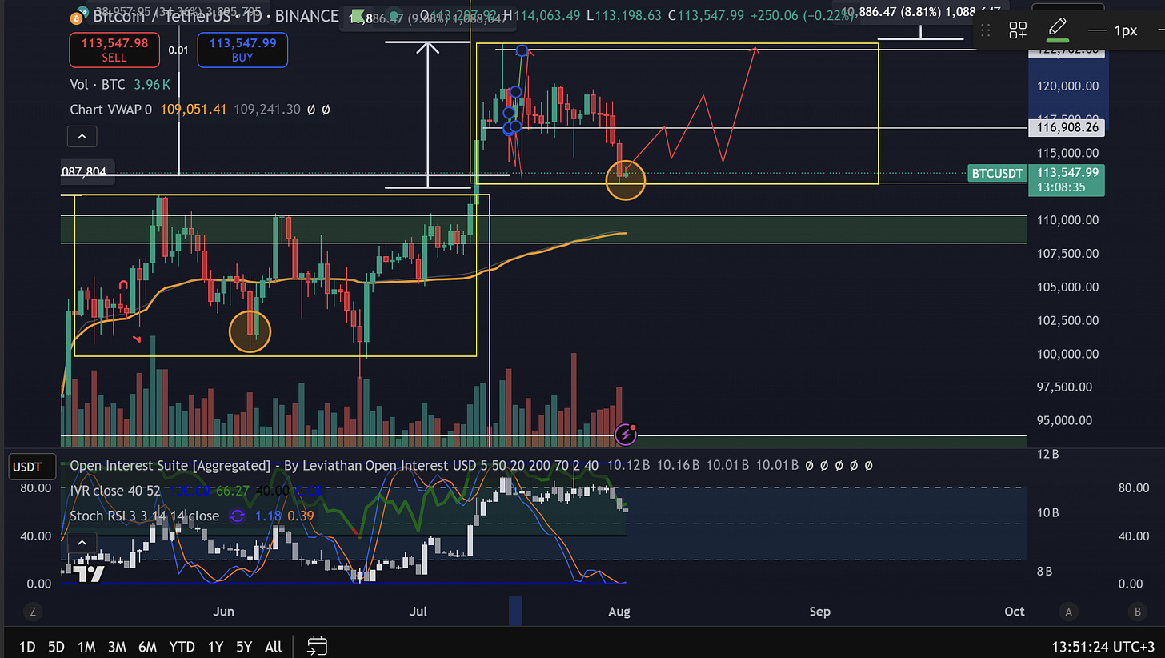The image size is (1165, 658).
Task: Click the lightning bolt event marker
Action: tap(626, 435)
